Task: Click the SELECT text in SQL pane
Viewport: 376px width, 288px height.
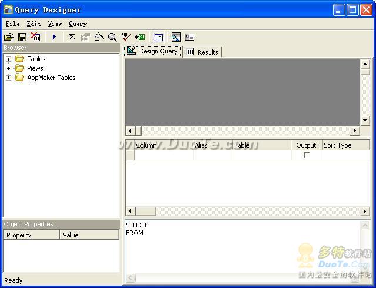Action: [136, 225]
